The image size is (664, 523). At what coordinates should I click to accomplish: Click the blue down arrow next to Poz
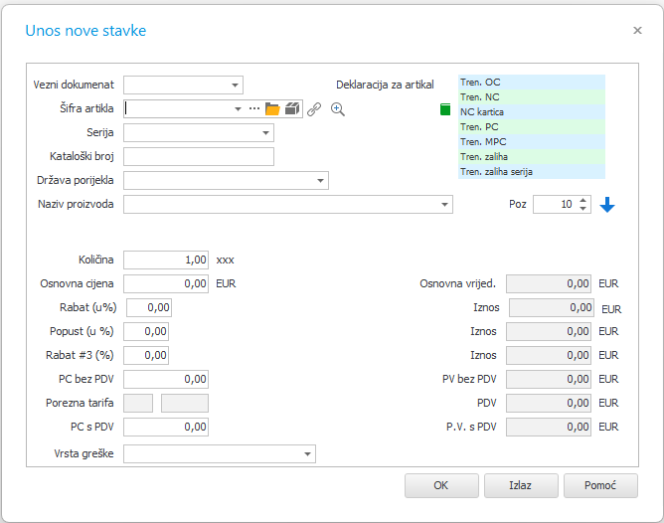607,205
